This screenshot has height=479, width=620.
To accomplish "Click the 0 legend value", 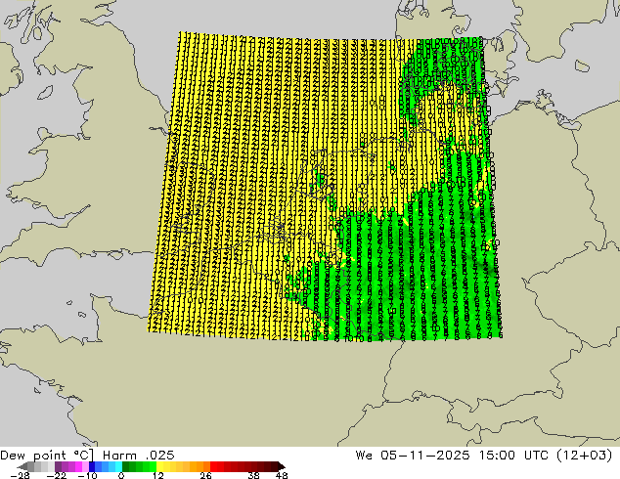I will pos(121,475).
